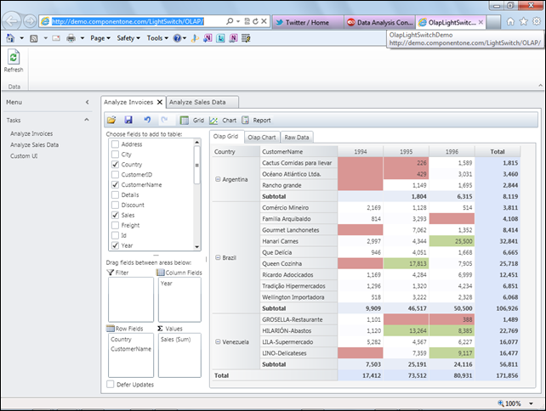
Task: Switch to Chart view button
Action: pyautogui.click(x=223, y=121)
